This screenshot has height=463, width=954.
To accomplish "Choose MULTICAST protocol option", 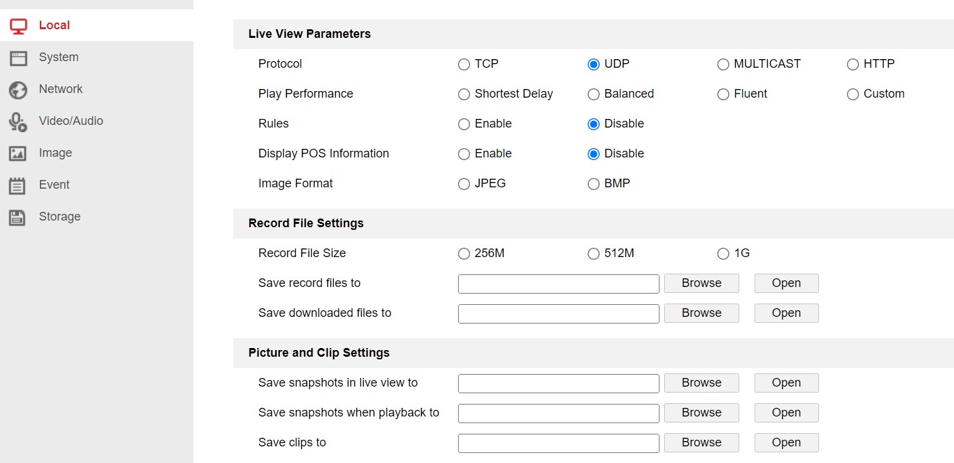I will tap(723, 64).
